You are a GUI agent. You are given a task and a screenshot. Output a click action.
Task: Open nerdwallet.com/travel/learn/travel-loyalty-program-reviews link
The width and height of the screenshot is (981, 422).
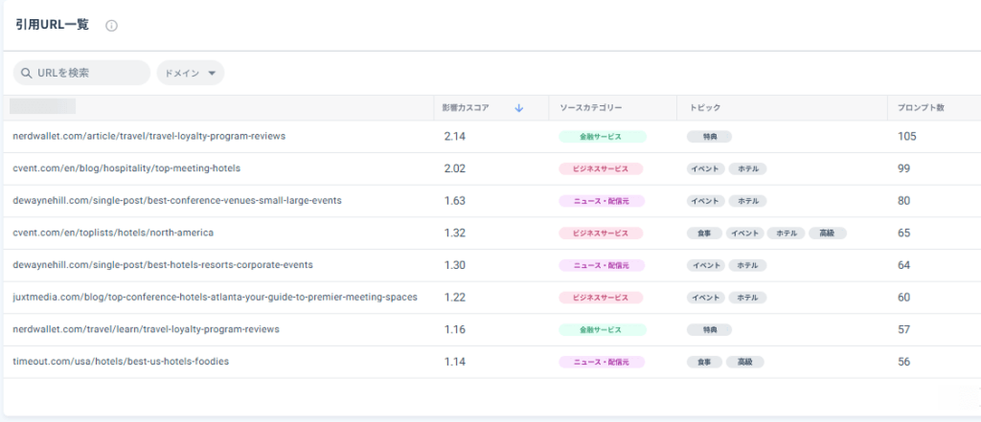click(x=146, y=329)
